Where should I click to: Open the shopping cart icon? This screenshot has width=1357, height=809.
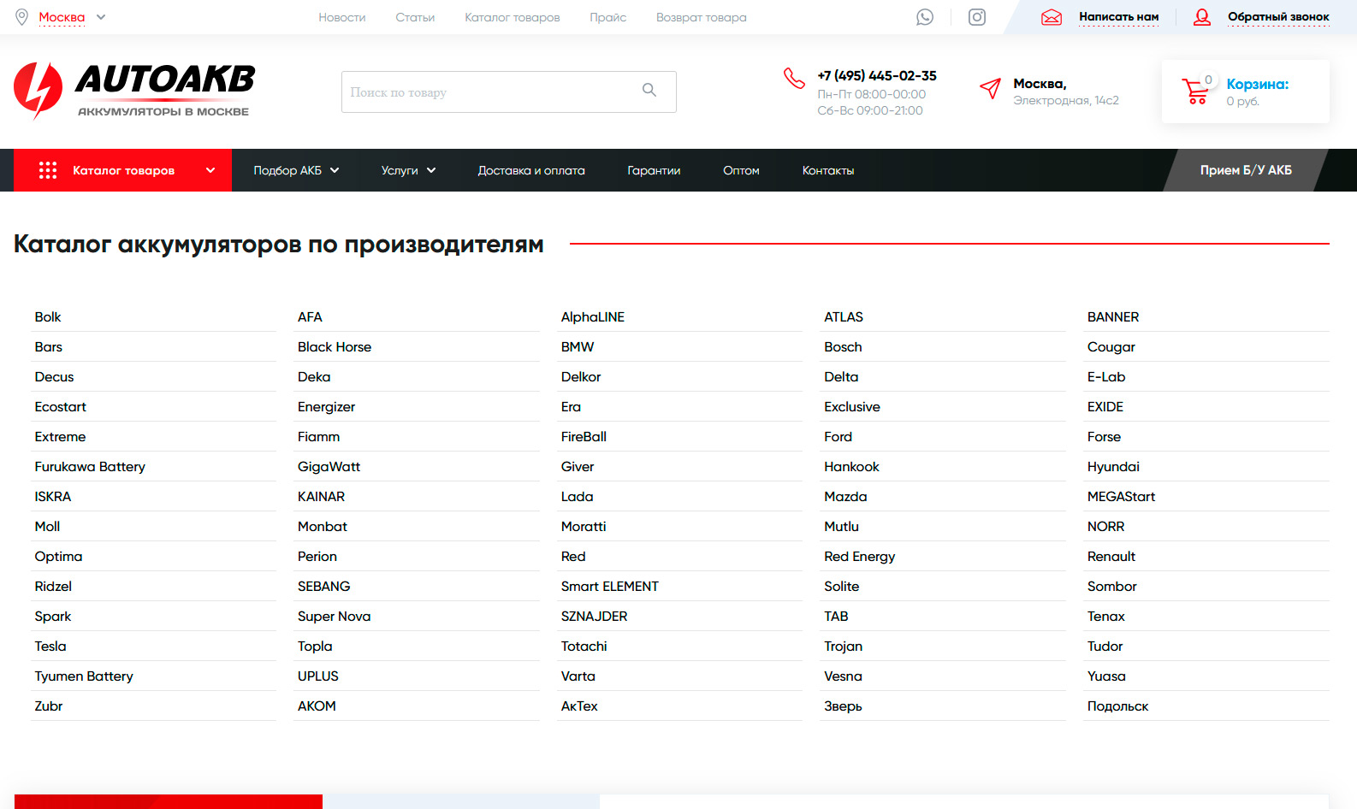point(1196,91)
